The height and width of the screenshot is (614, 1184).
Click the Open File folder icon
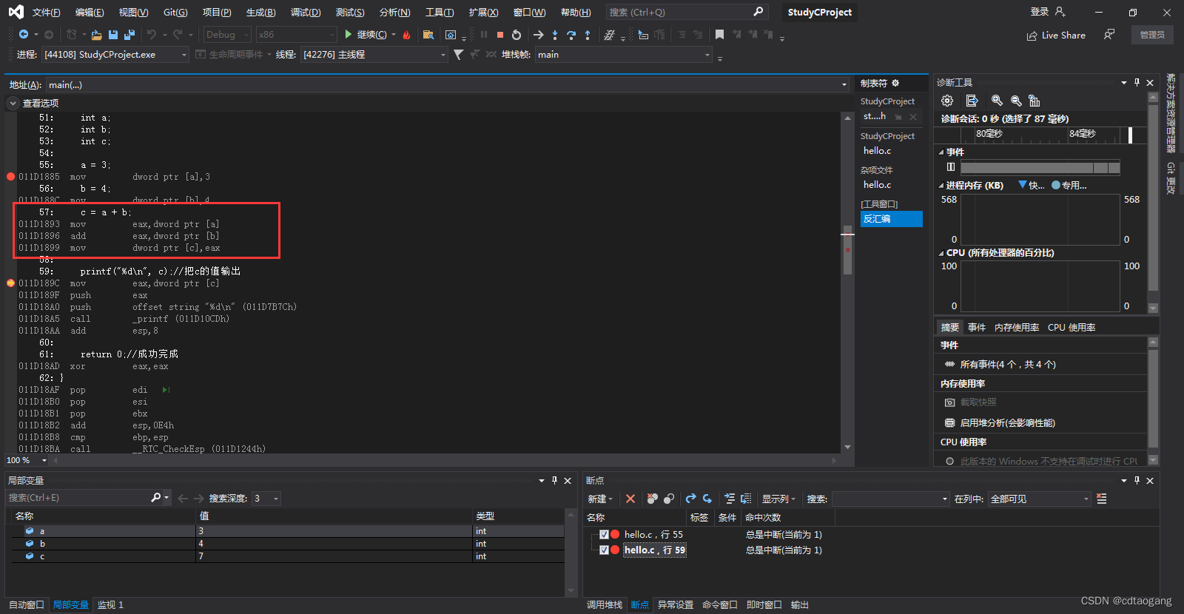coord(96,35)
